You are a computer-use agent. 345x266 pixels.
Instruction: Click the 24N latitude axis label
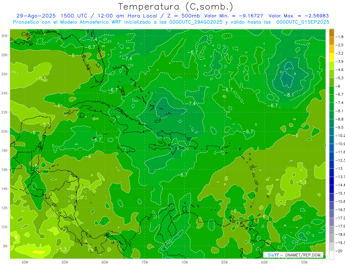5,93
